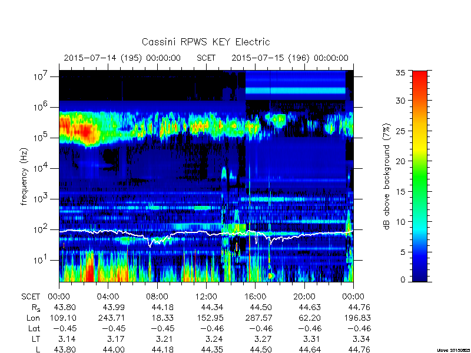This screenshot has width=471, height=353.
Task: Click the colorbar tick label 25
Action: [400, 131]
